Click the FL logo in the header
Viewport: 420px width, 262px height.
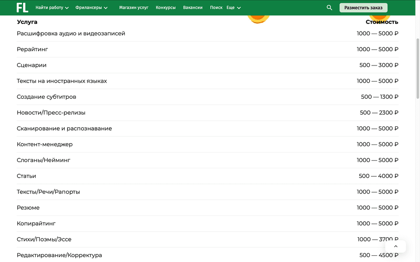(22, 8)
